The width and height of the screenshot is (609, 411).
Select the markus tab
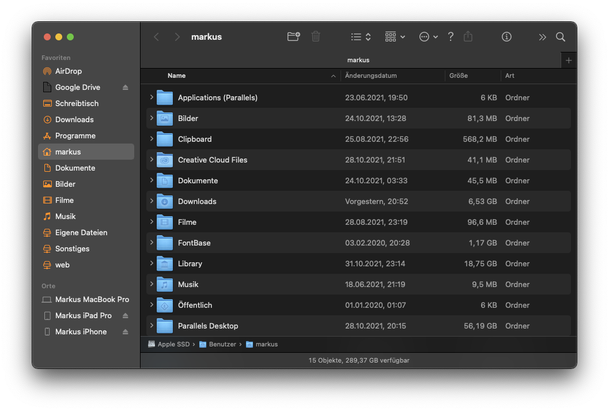coord(358,60)
